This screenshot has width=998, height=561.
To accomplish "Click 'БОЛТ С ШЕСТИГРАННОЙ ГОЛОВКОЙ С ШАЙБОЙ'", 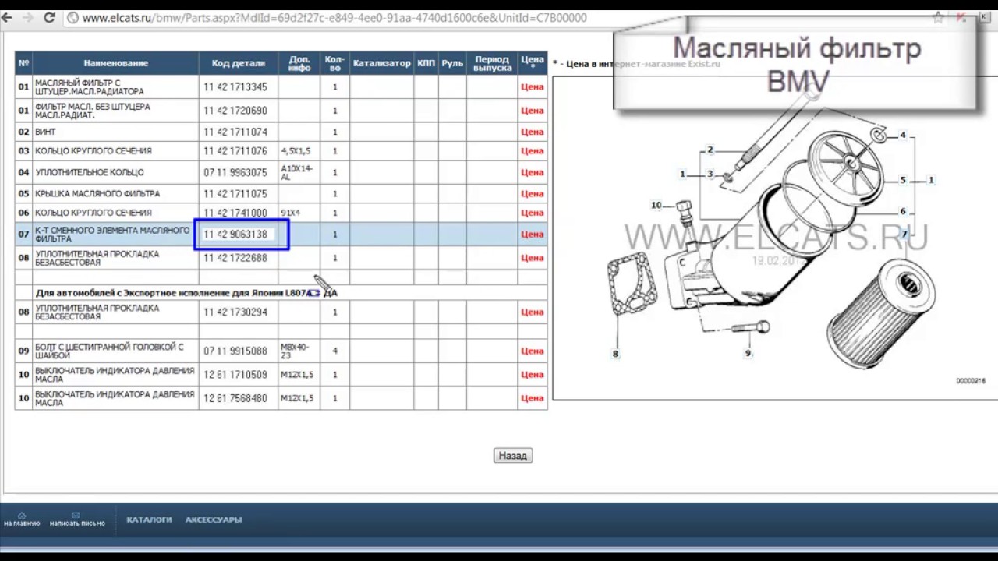I will click(109, 351).
